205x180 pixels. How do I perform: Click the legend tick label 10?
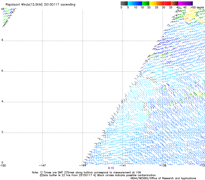tap(135, 7)
